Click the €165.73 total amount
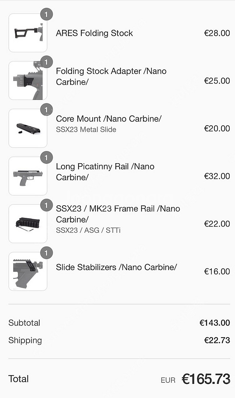235x398 pixels. click(x=206, y=379)
